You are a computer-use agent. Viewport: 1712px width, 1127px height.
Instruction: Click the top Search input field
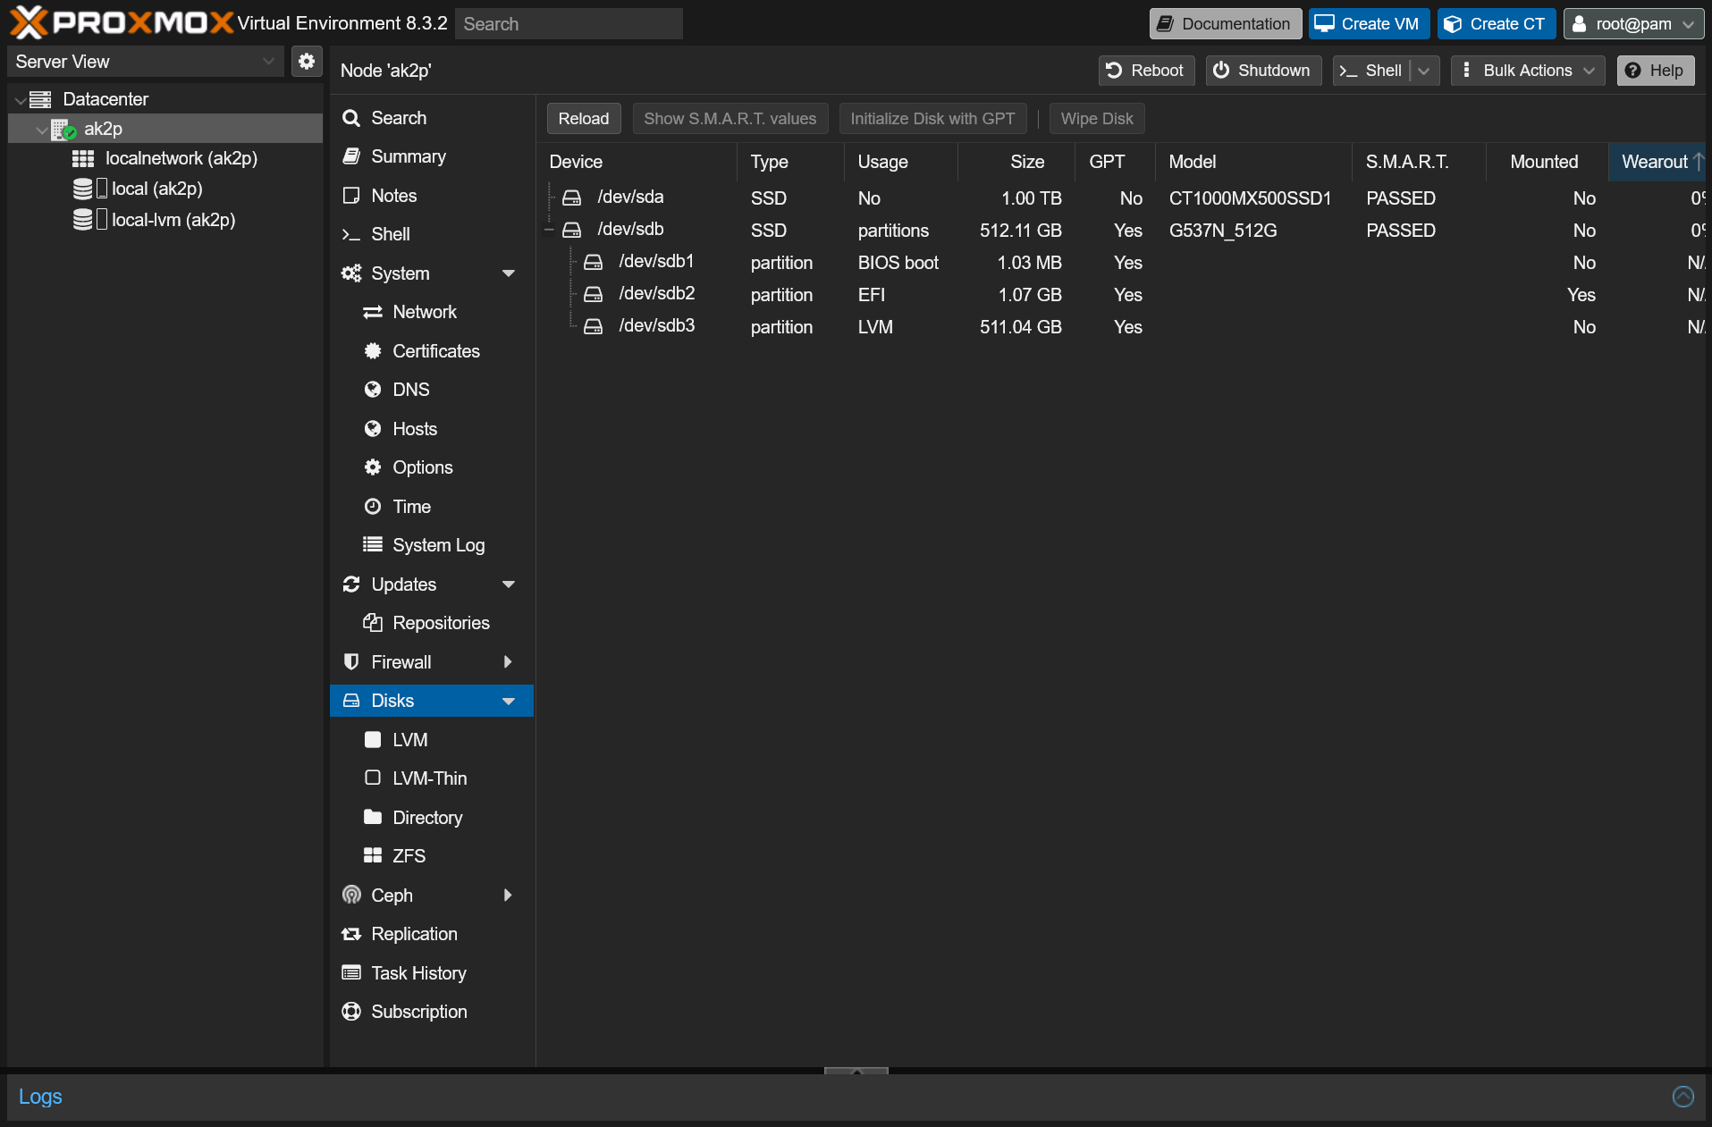coord(569,24)
